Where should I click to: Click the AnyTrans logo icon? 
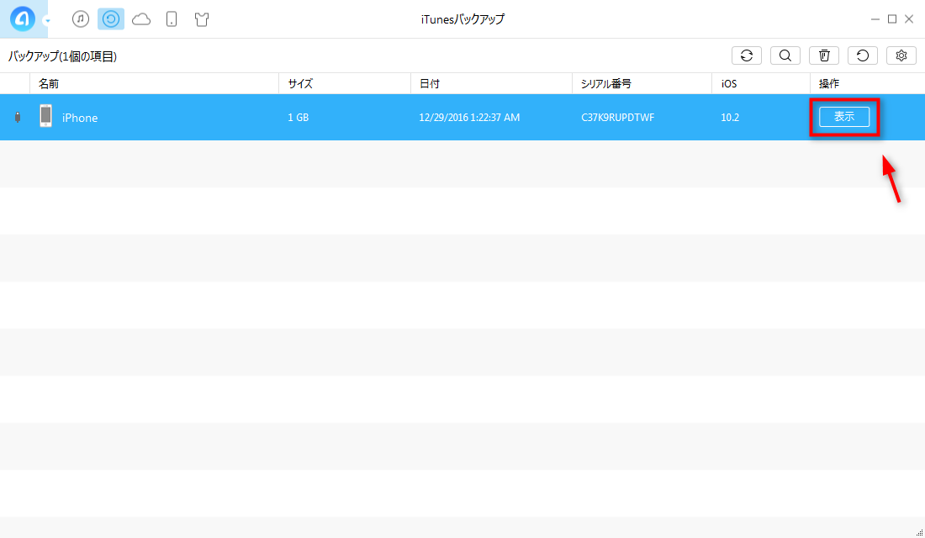[23, 18]
